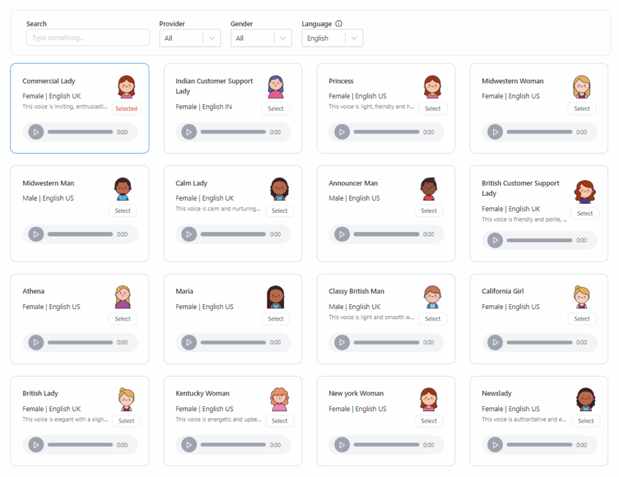Viewport: 619px width, 477px height.
Task: Play the Newslady voice sample
Action: pos(495,444)
